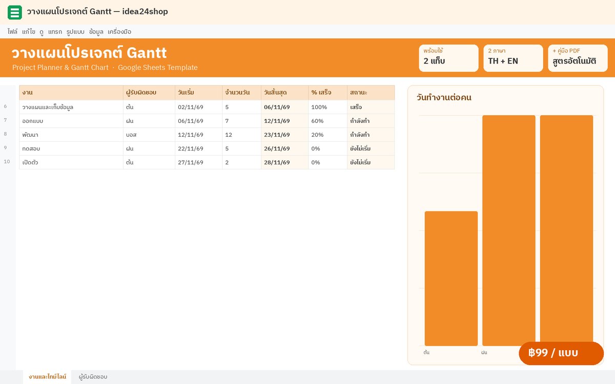Click the ต้น bar in the chart
The image size is (615, 384).
451,279
